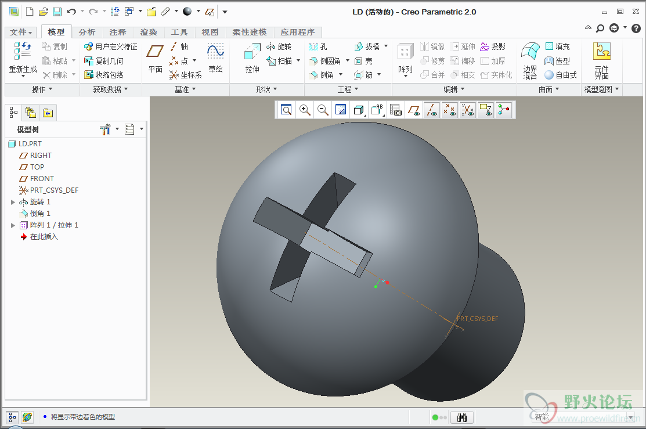Image resolution: width=646 pixels, height=429 pixels.
Task: Click 收缩包络 button
Action: point(103,75)
